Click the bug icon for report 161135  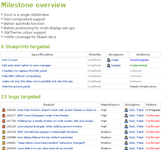coord(4,127)
